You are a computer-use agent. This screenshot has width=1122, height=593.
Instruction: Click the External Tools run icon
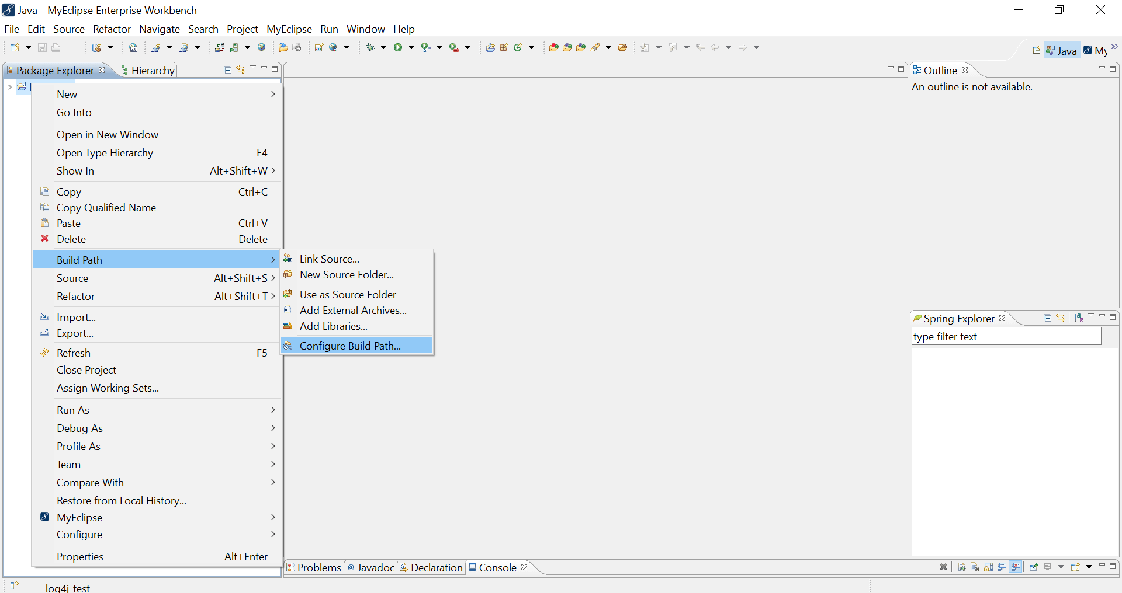point(454,47)
